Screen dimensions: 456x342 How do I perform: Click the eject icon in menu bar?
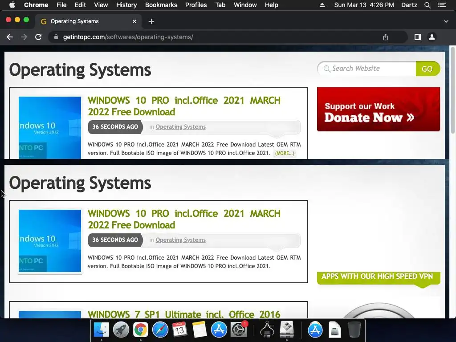coord(322,5)
